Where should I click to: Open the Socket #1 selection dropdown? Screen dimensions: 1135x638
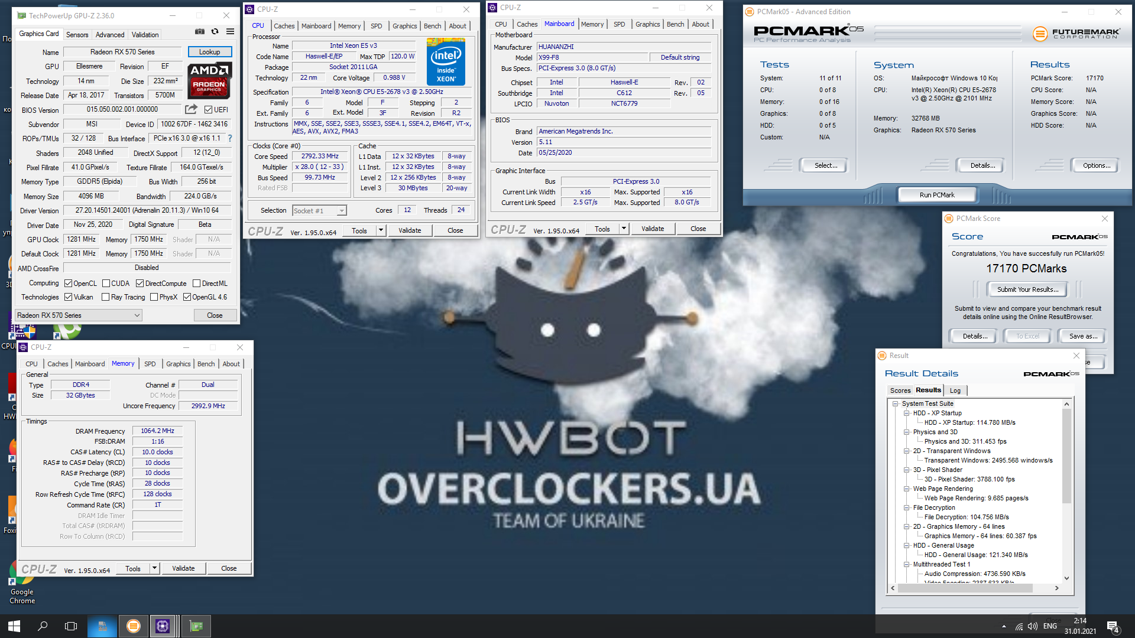(319, 211)
